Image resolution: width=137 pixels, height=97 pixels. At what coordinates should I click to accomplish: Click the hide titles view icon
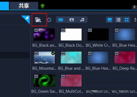(110, 20)
